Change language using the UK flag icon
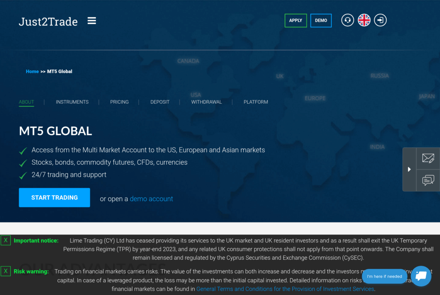Image resolution: width=440 pixels, height=295 pixels. [364, 20]
